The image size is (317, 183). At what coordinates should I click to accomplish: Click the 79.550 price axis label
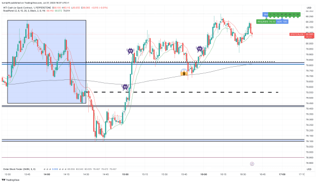(309, 93)
